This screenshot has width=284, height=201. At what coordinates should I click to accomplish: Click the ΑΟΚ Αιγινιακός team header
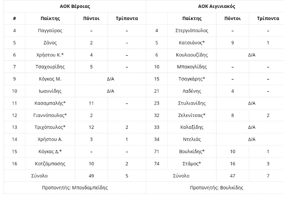click(x=216, y=6)
